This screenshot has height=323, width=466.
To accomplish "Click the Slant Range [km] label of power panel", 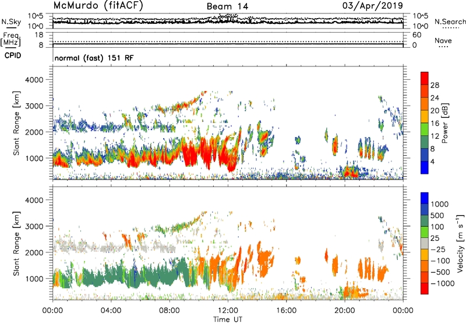I will (x=16, y=123).
